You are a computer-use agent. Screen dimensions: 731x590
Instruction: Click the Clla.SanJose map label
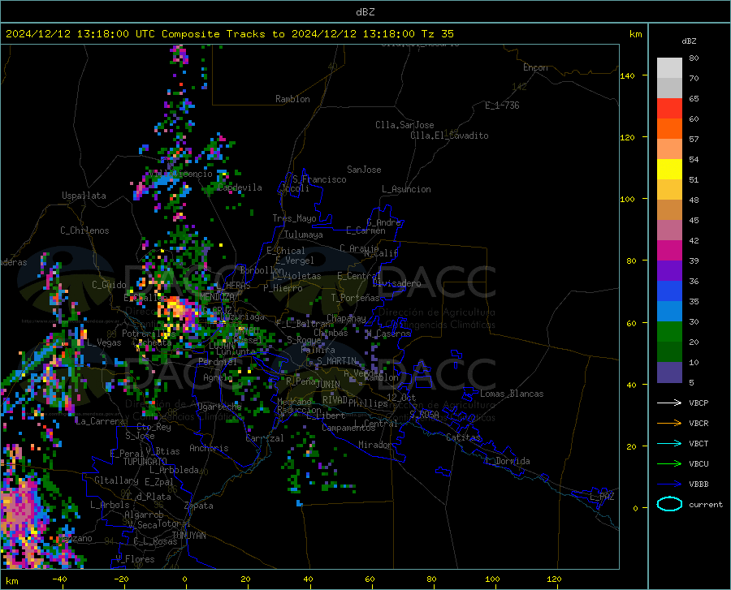pyautogui.click(x=404, y=125)
